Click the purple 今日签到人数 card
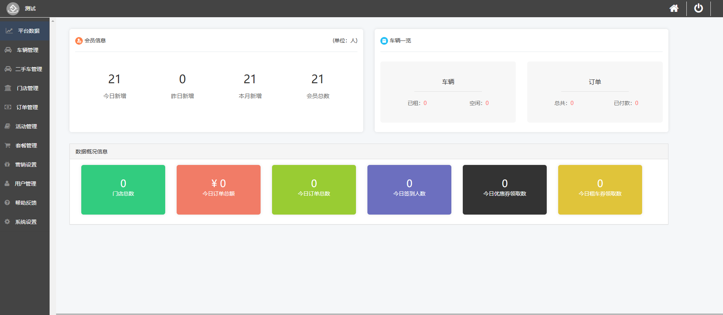 click(409, 190)
